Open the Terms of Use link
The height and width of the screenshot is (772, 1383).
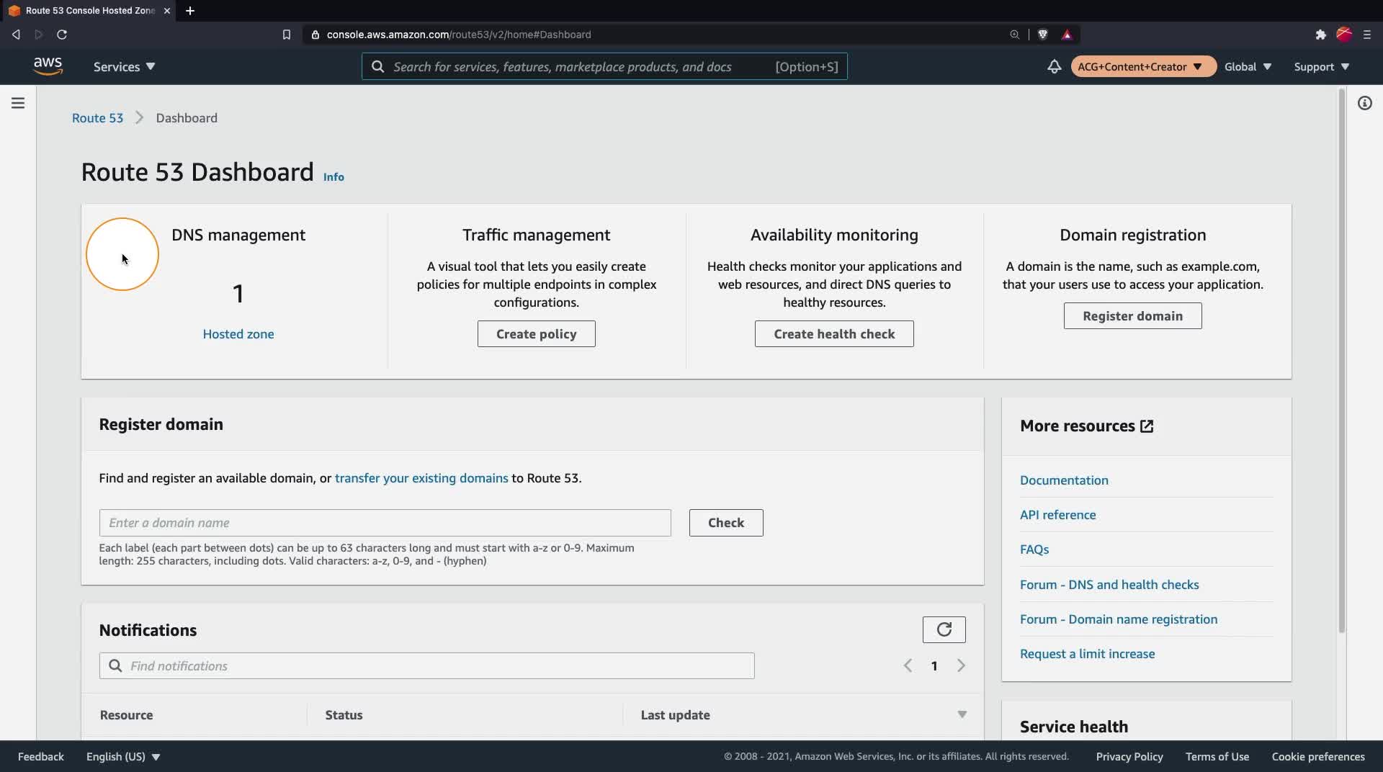1217,756
